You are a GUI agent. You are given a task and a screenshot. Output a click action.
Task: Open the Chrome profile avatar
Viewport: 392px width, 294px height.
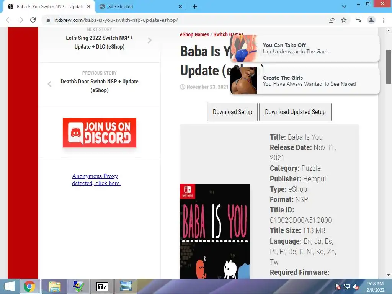click(x=371, y=20)
